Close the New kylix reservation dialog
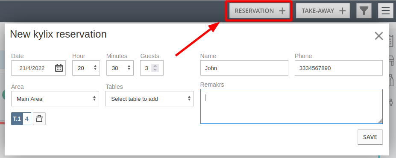 379,36
